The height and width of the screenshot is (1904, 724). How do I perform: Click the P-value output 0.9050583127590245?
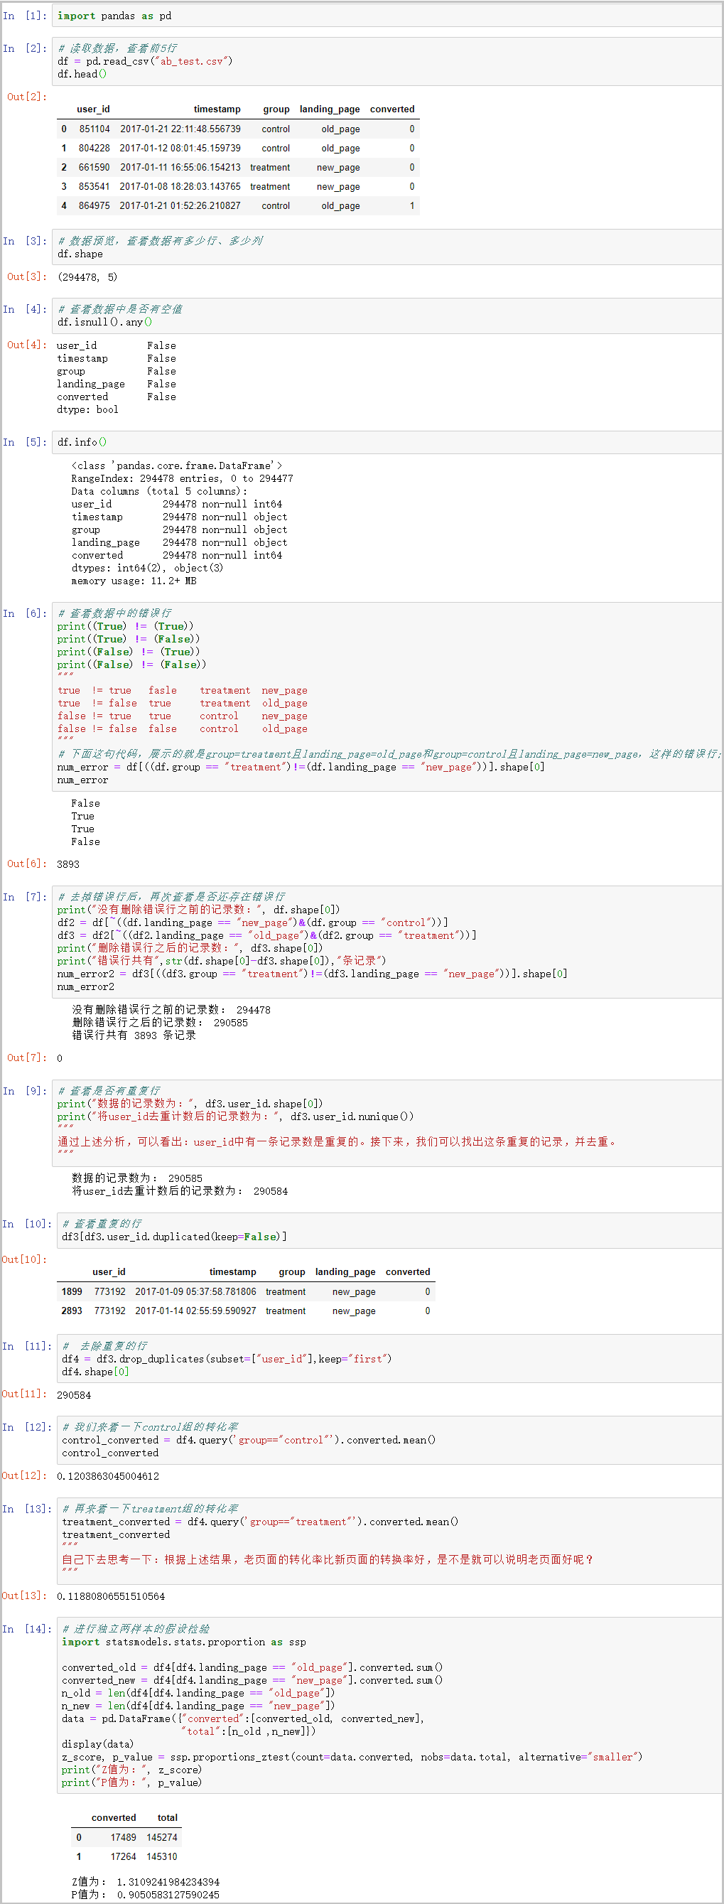point(168,1895)
